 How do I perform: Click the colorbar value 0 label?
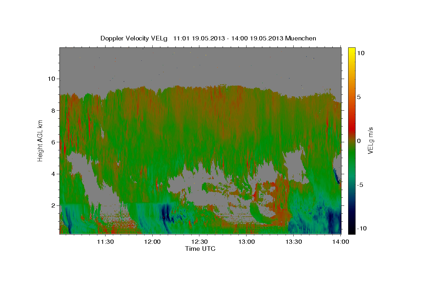point(359,141)
